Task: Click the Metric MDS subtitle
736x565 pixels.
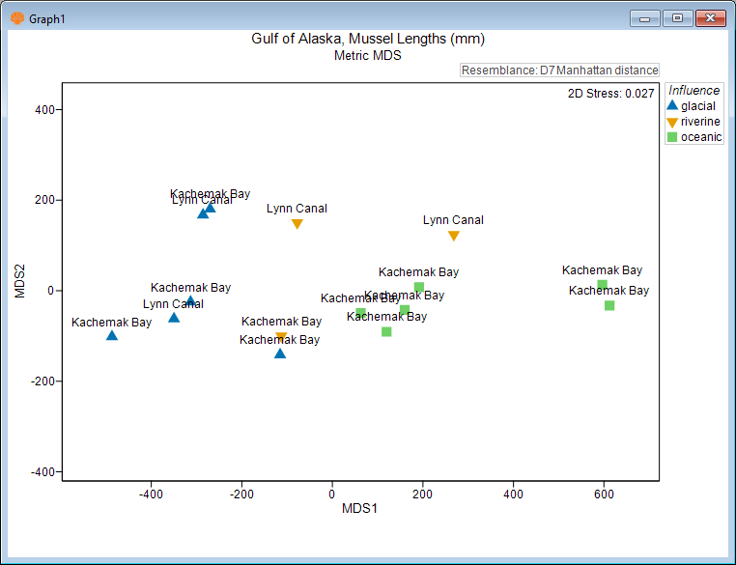Action: coord(367,55)
